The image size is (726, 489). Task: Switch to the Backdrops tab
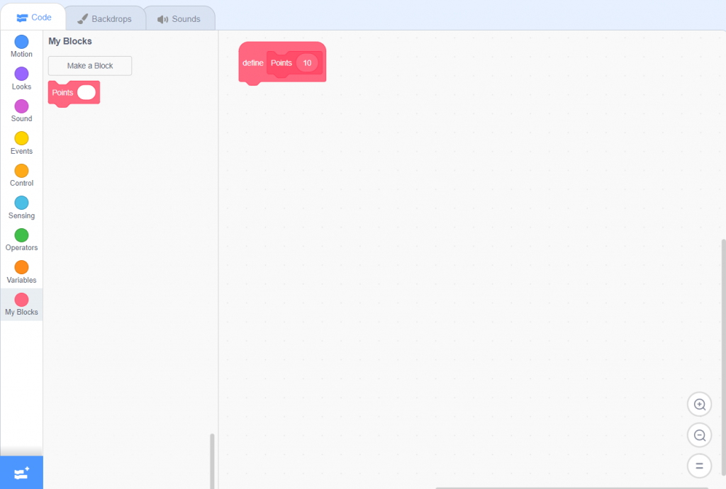105,18
